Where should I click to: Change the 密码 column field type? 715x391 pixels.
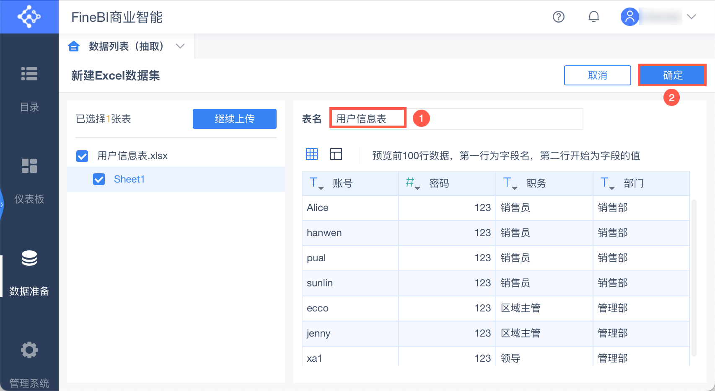click(412, 183)
